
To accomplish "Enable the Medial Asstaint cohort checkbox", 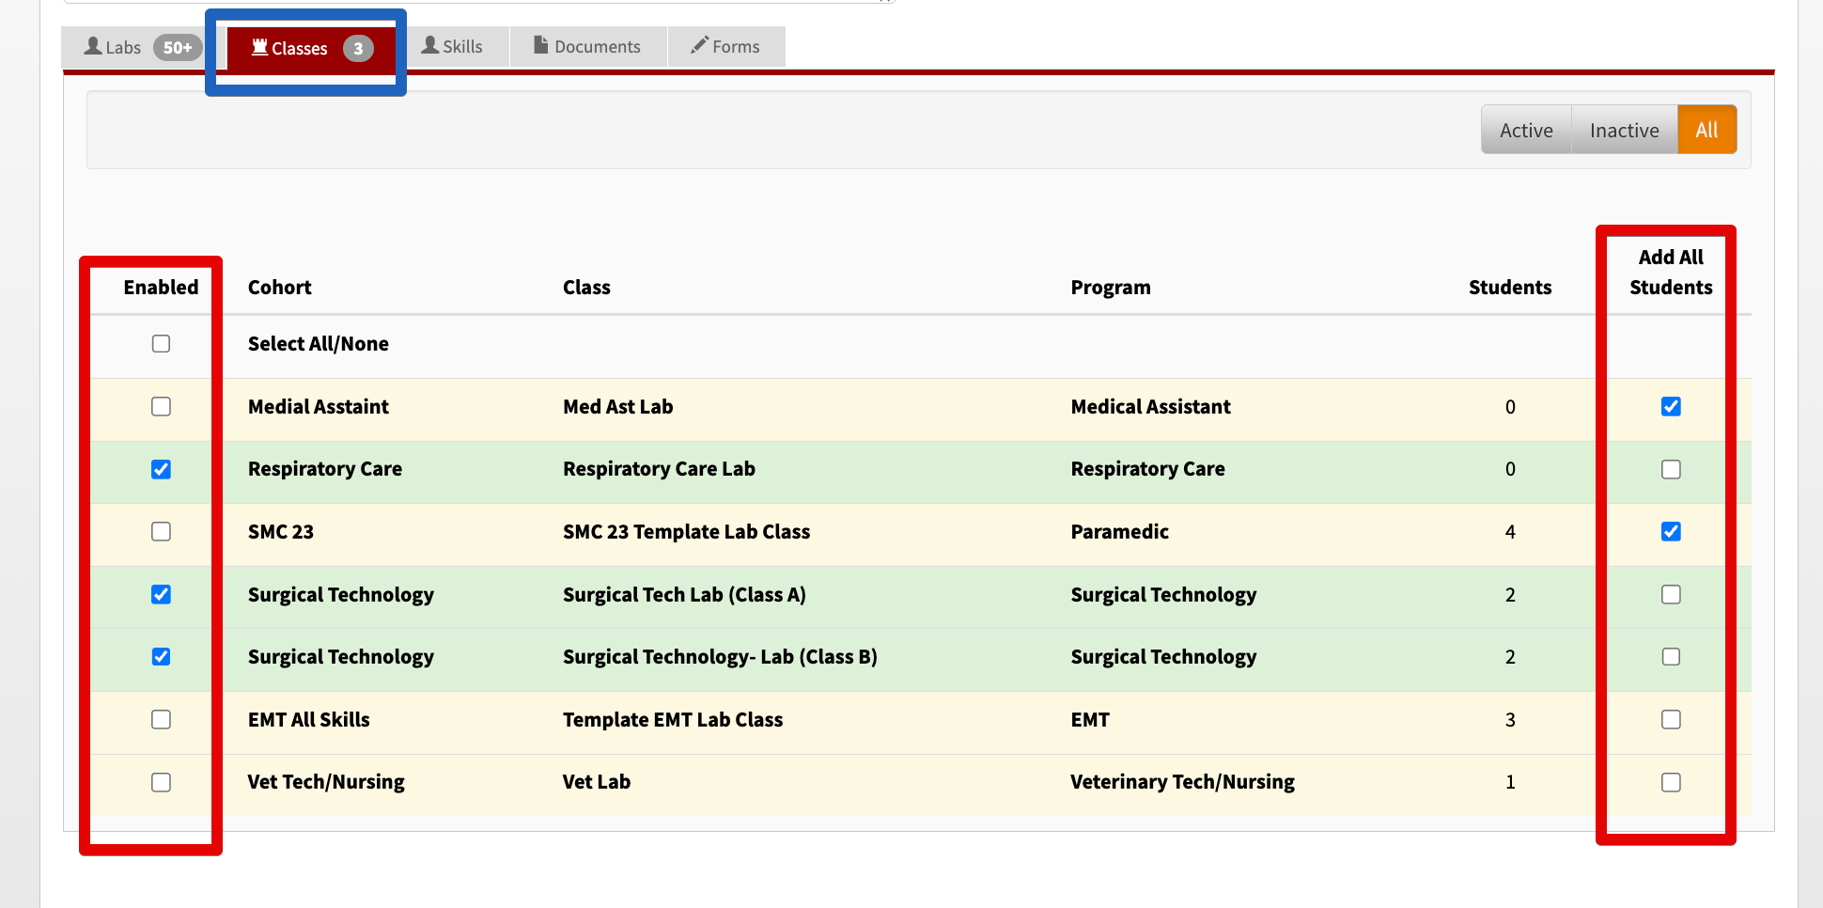I will point(161,406).
